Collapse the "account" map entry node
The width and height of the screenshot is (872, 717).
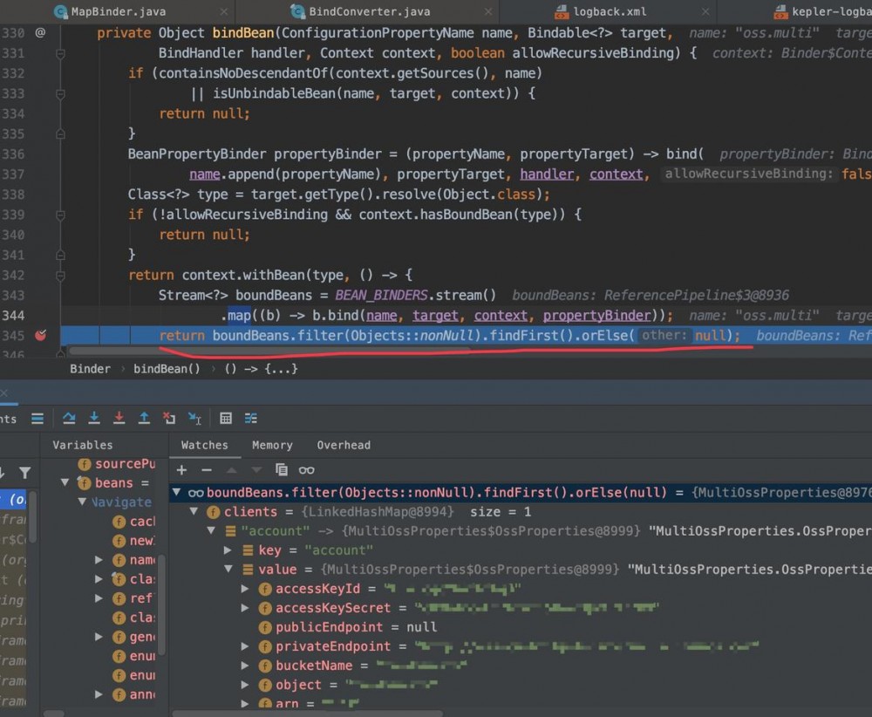click(x=211, y=530)
